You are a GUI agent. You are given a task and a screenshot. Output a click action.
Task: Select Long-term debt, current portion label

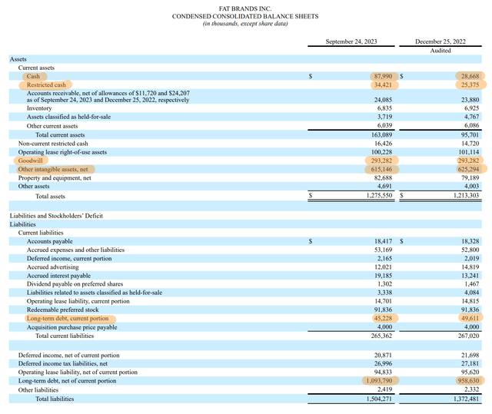pos(68,319)
